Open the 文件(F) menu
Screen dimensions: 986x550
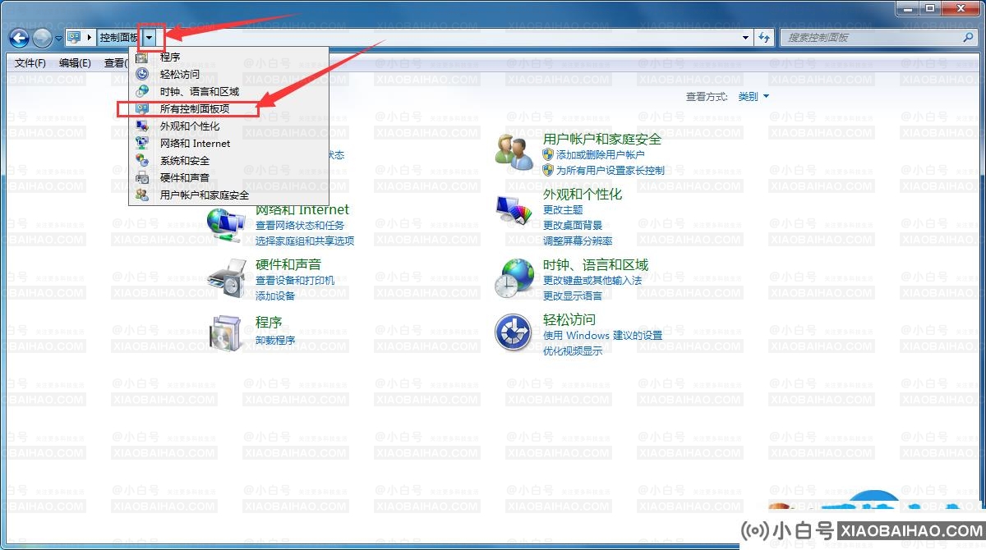[x=30, y=63]
